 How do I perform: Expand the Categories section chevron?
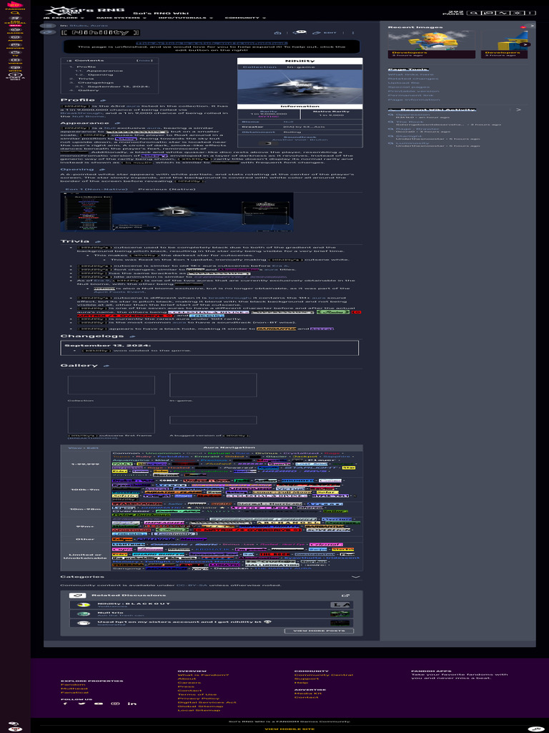356,577
